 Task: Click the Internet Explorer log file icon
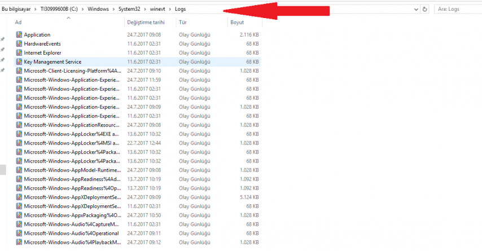tap(19, 53)
